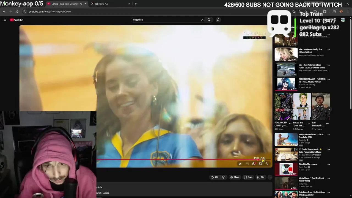Open ROMANCEPLANET - FUNCTION video thumbnail
The image size is (352, 198).
click(x=286, y=84)
